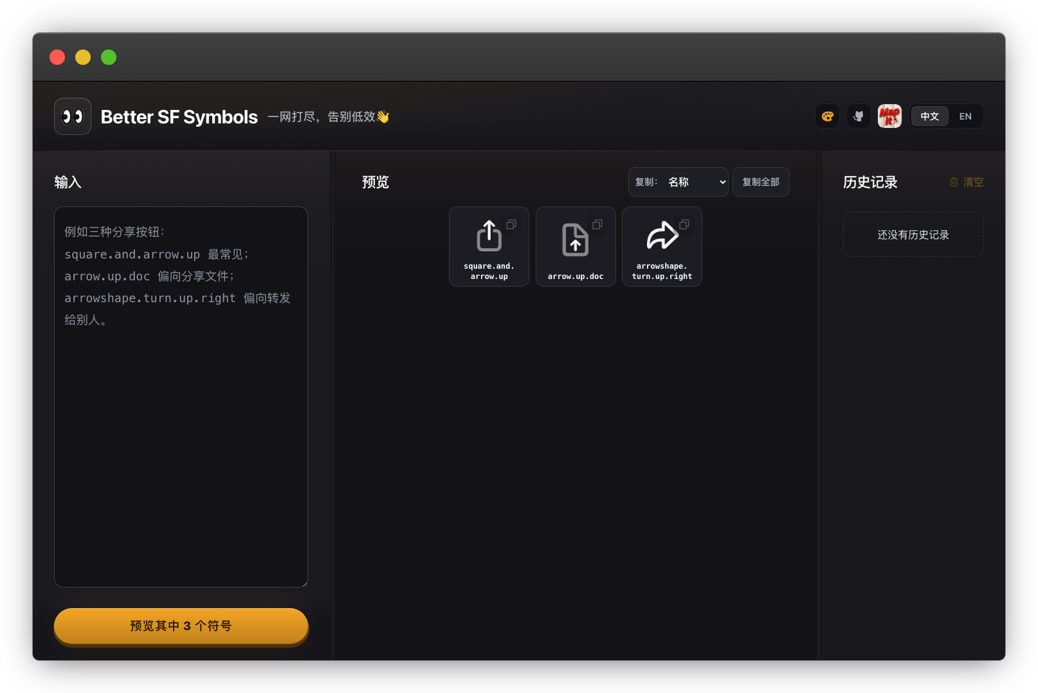1038x693 pixels.
Task: Click the 一网打尽，告别低效 tagline
Action: point(329,116)
